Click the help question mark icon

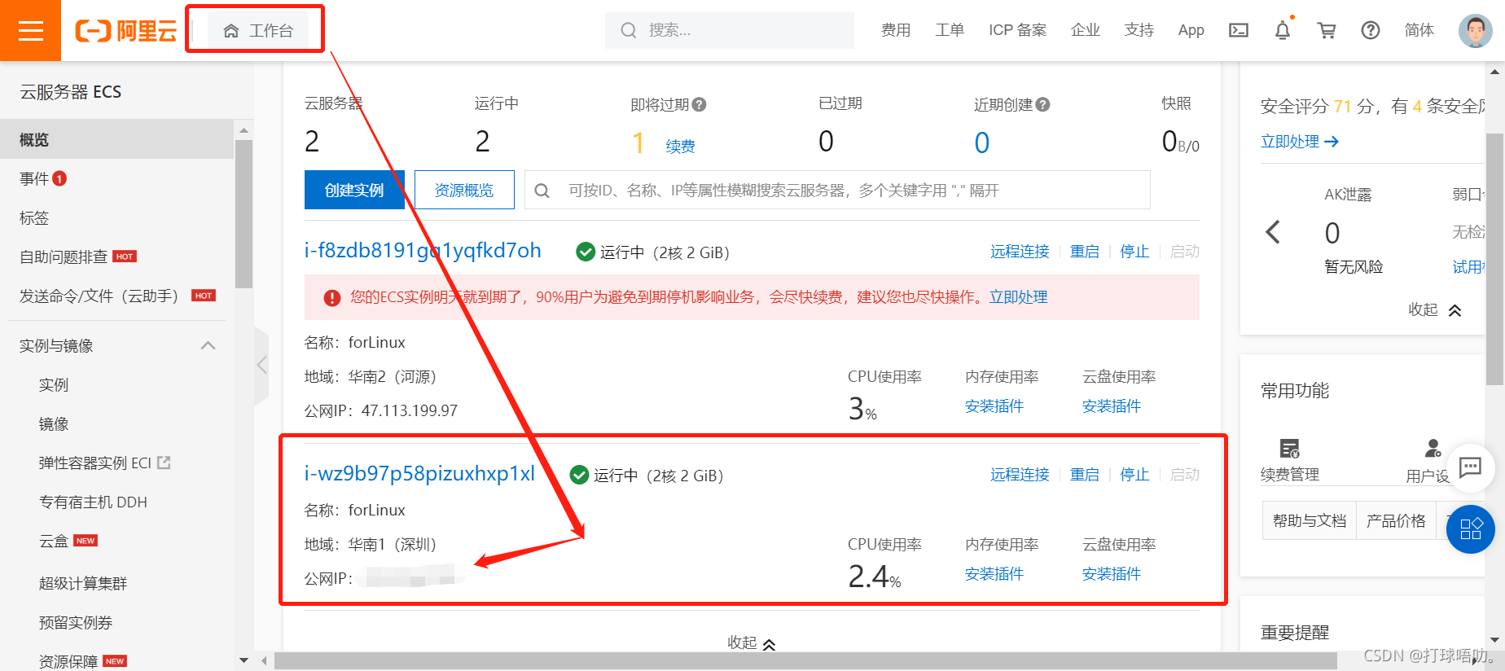pyautogui.click(x=1371, y=31)
